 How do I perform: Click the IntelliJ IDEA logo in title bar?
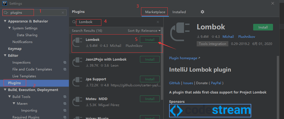5,3
